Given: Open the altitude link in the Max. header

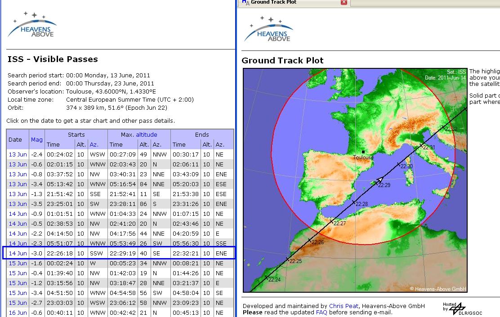Looking at the screenshot, I should coord(147,134).
